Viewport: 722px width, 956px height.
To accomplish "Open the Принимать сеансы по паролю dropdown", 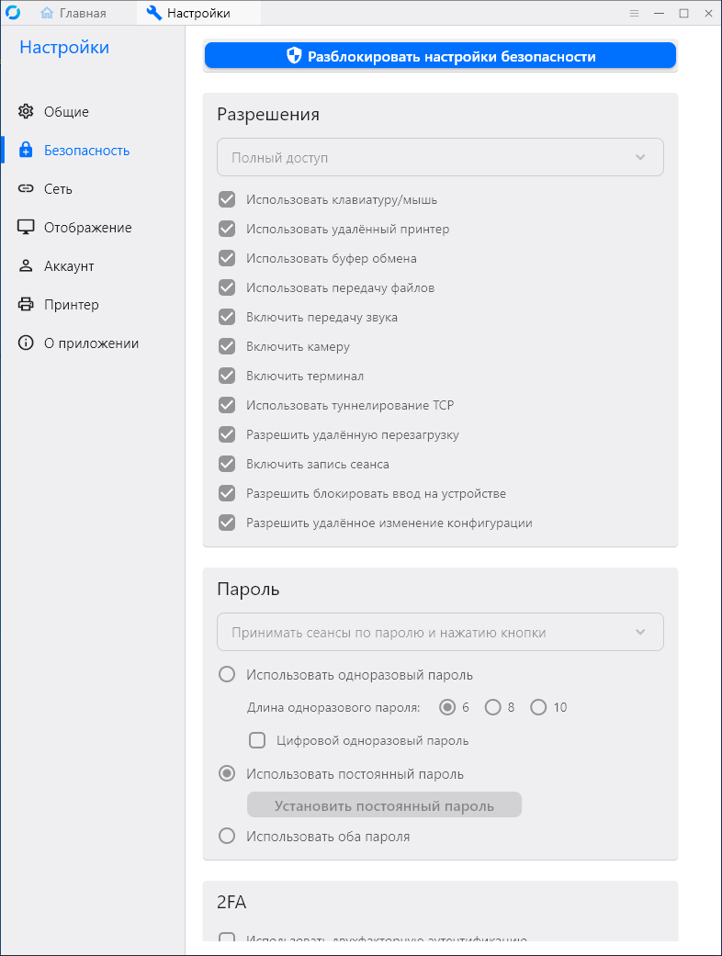I will tap(440, 633).
